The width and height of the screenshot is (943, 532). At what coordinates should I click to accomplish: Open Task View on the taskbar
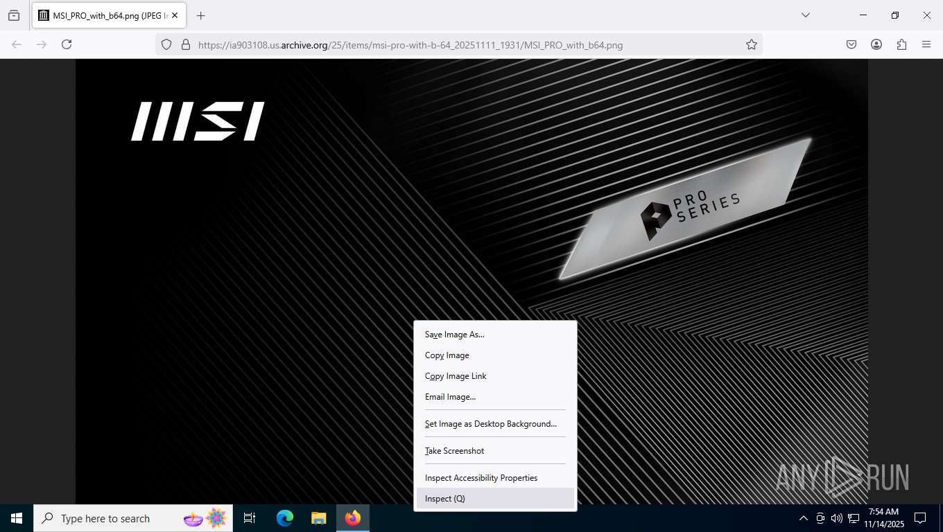click(x=250, y=518)
